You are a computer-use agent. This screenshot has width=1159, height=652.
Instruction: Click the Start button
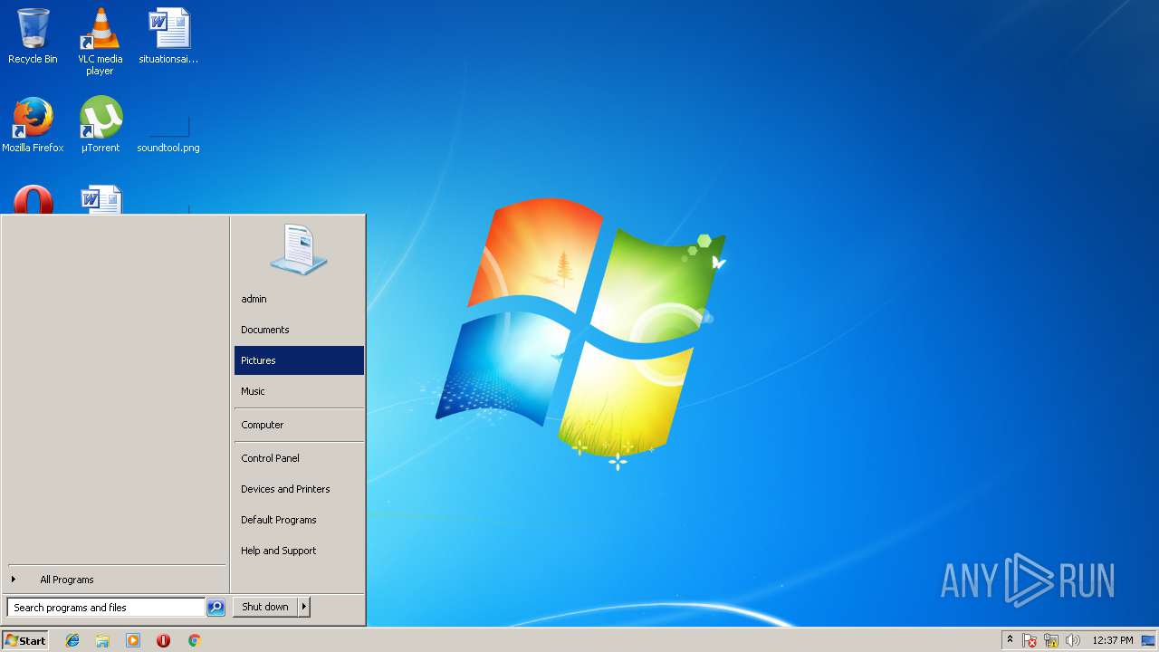[25, 640]
